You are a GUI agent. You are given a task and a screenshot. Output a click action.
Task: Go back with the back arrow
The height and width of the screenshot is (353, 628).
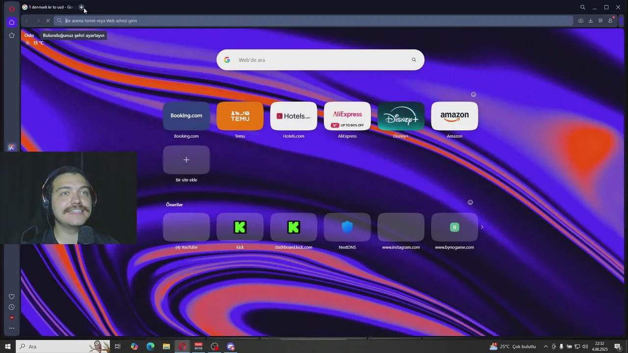(26, 21)
